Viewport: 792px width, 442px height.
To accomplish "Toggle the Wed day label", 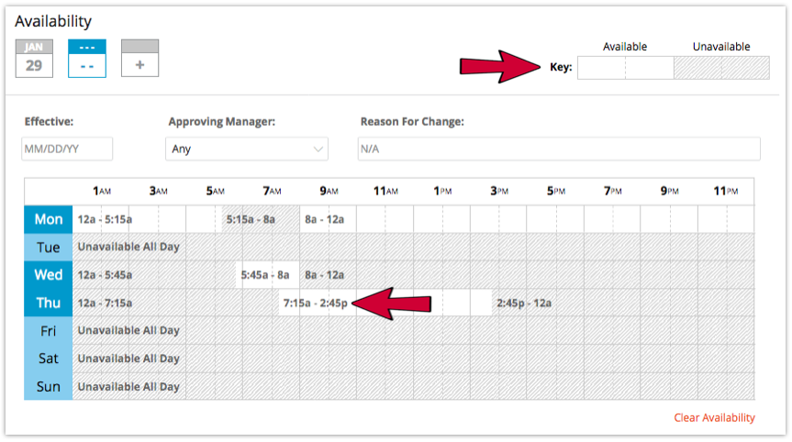I will point(49,275).
